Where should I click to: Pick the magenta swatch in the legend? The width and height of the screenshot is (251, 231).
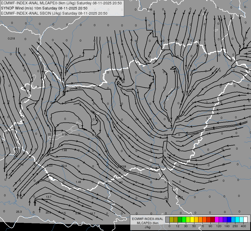217,219
